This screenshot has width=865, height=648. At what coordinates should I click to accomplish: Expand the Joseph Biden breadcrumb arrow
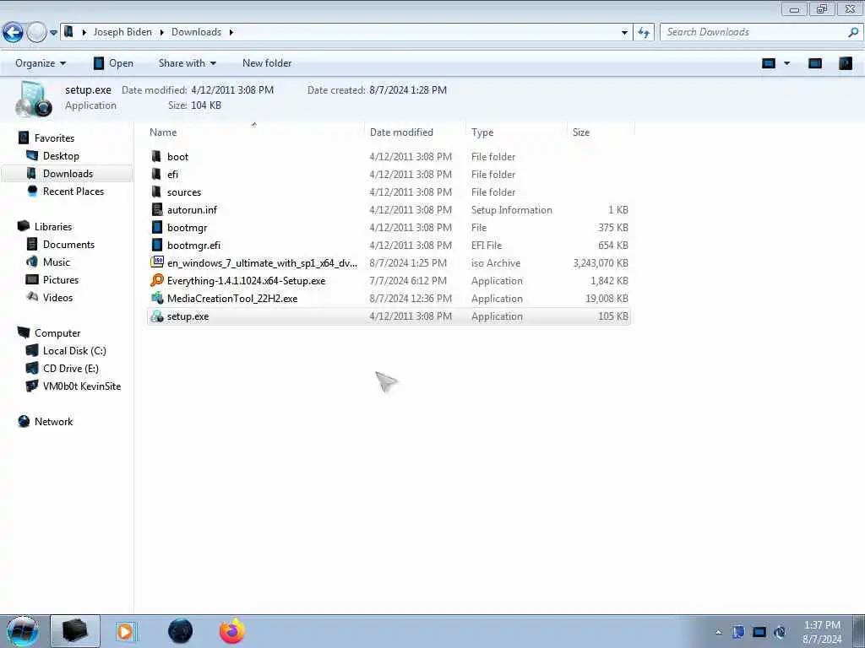161,33
